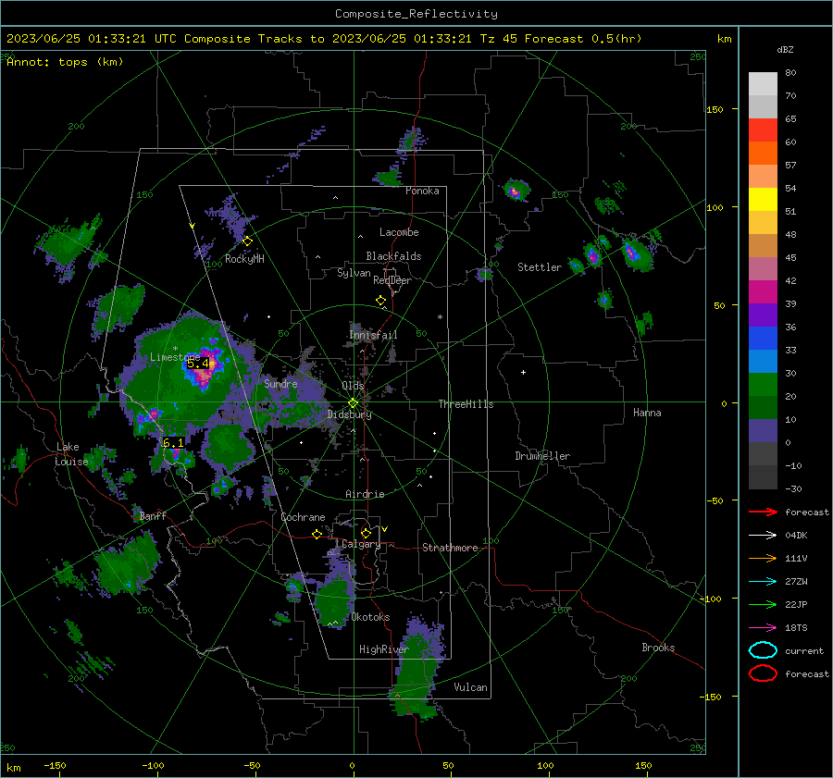This screenshot has width=833, height=778.
Task: Pick the yellow 54 dBZ color swatch
Action: [763, 199]
